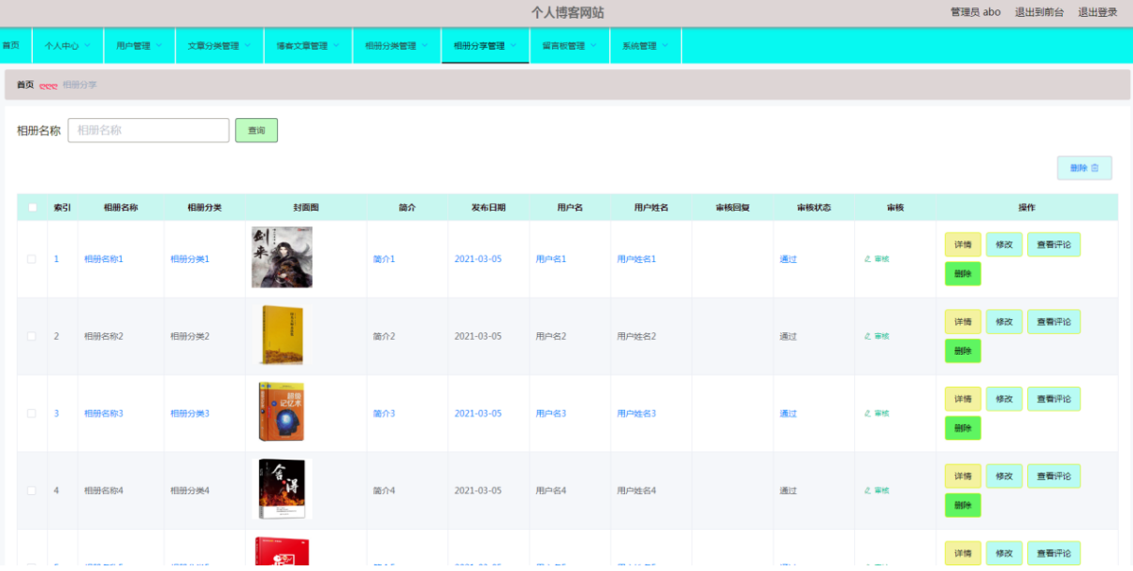Click the 相册分类2 cell text
The height and width of the screenshot is (571, 1133).
click(x=190, y=336)
